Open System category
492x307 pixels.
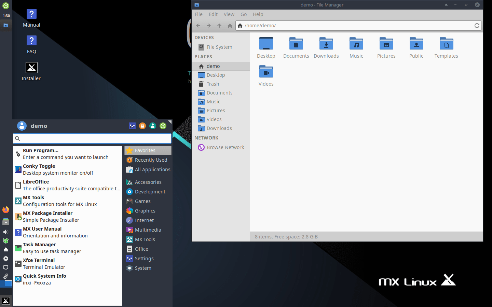tap(148, 268)
